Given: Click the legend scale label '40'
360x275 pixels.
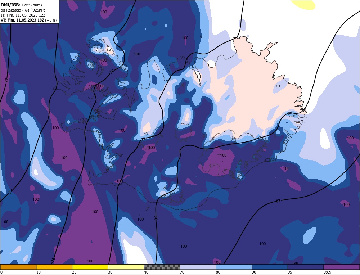Looking at the screenshot, I should pyautogui.click(x=146, y=272).
